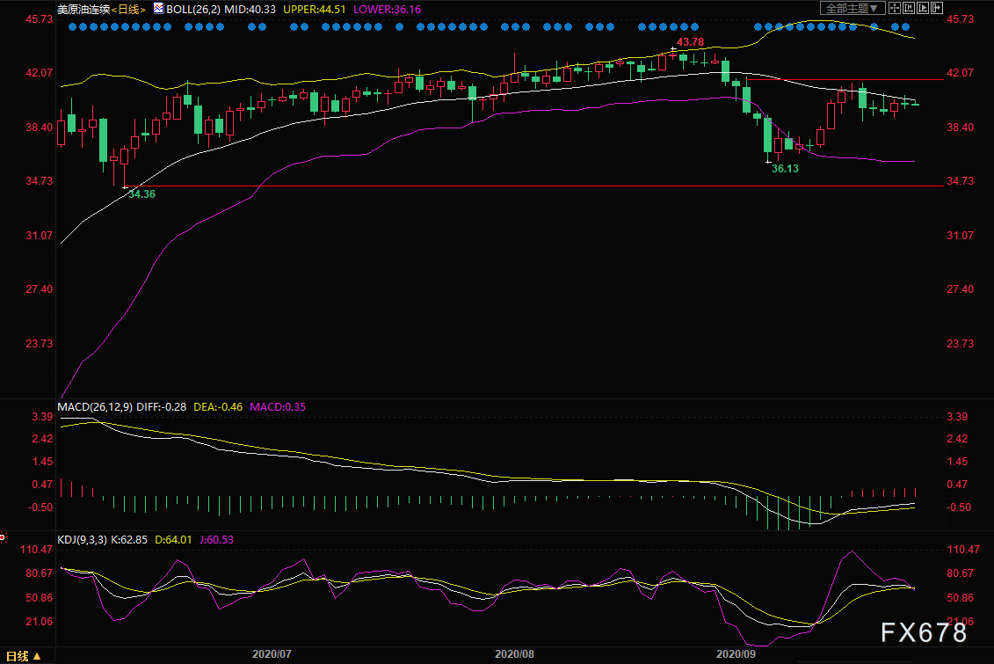Click the 43.78 high price marker

[x=691, y=42]
